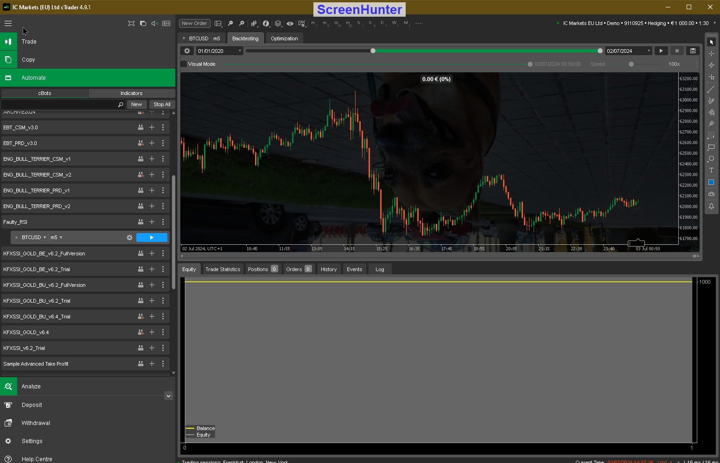This screenshot has height=463, width=720.
Task: Open chart layers objects icon
Action: (x=278, y=23)
